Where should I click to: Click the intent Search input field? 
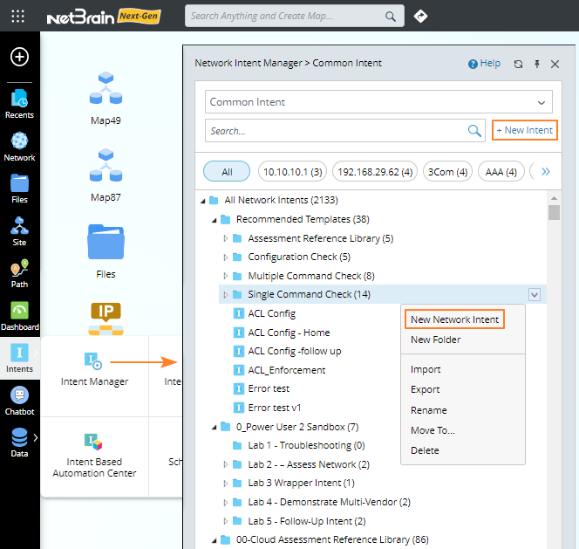coord(337,131)
